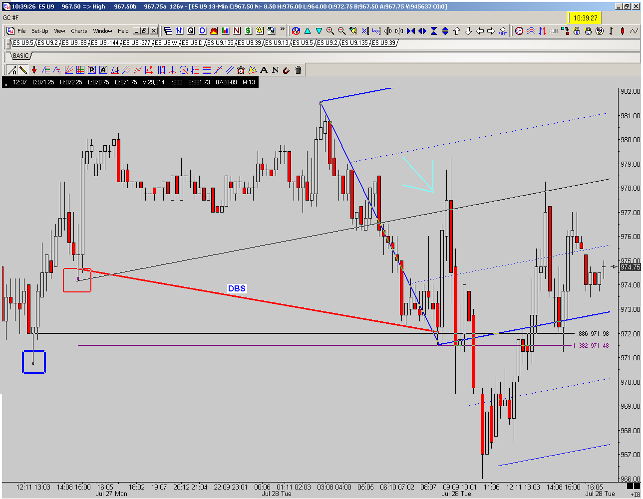Click the 974.75 current price label

(630, 267)
